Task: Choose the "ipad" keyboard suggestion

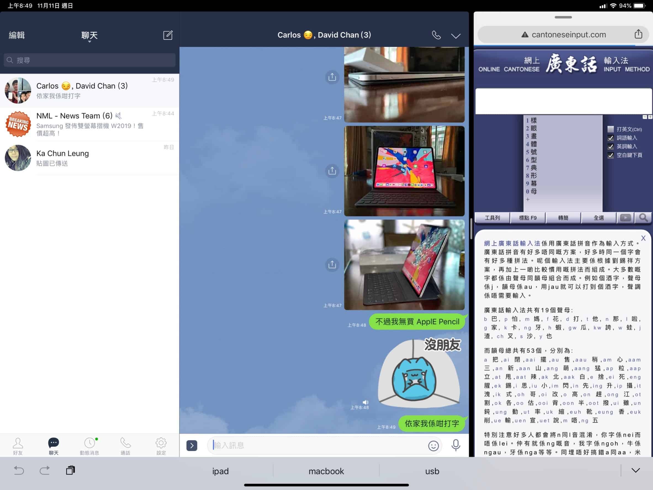Action: click(x=220, y=471)
